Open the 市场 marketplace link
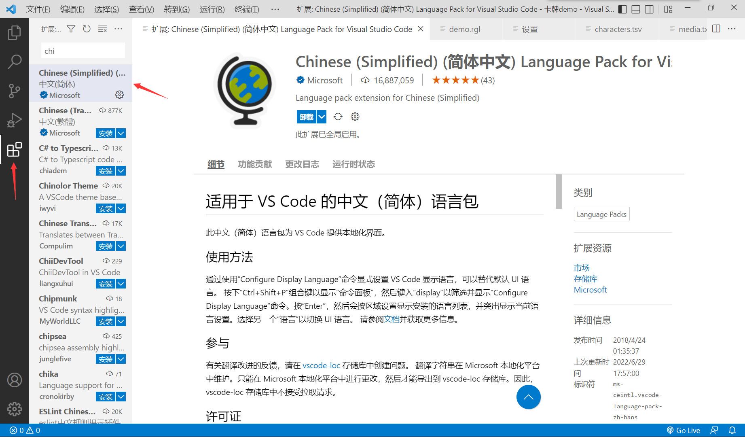 coord(582,267)
